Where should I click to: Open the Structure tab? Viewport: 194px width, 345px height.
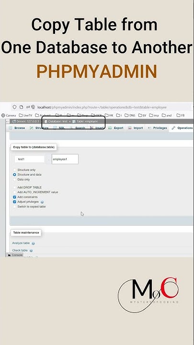[x=39, y=128]
